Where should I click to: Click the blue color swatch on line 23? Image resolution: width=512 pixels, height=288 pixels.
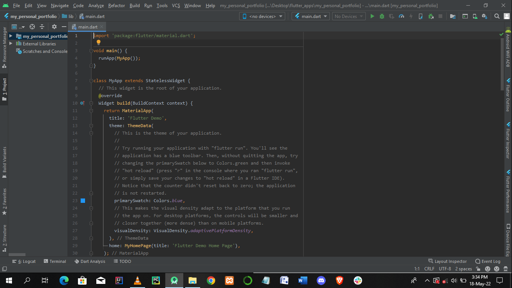[83, 201]
